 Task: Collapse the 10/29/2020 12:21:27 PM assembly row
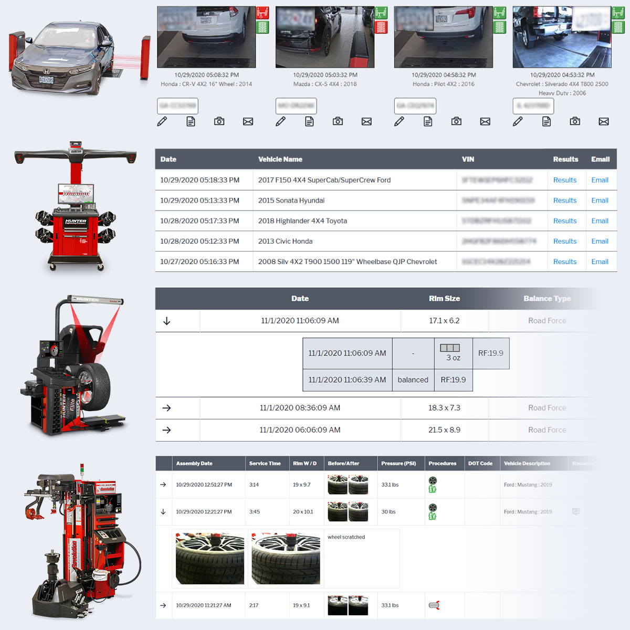(x=163, y=511)
